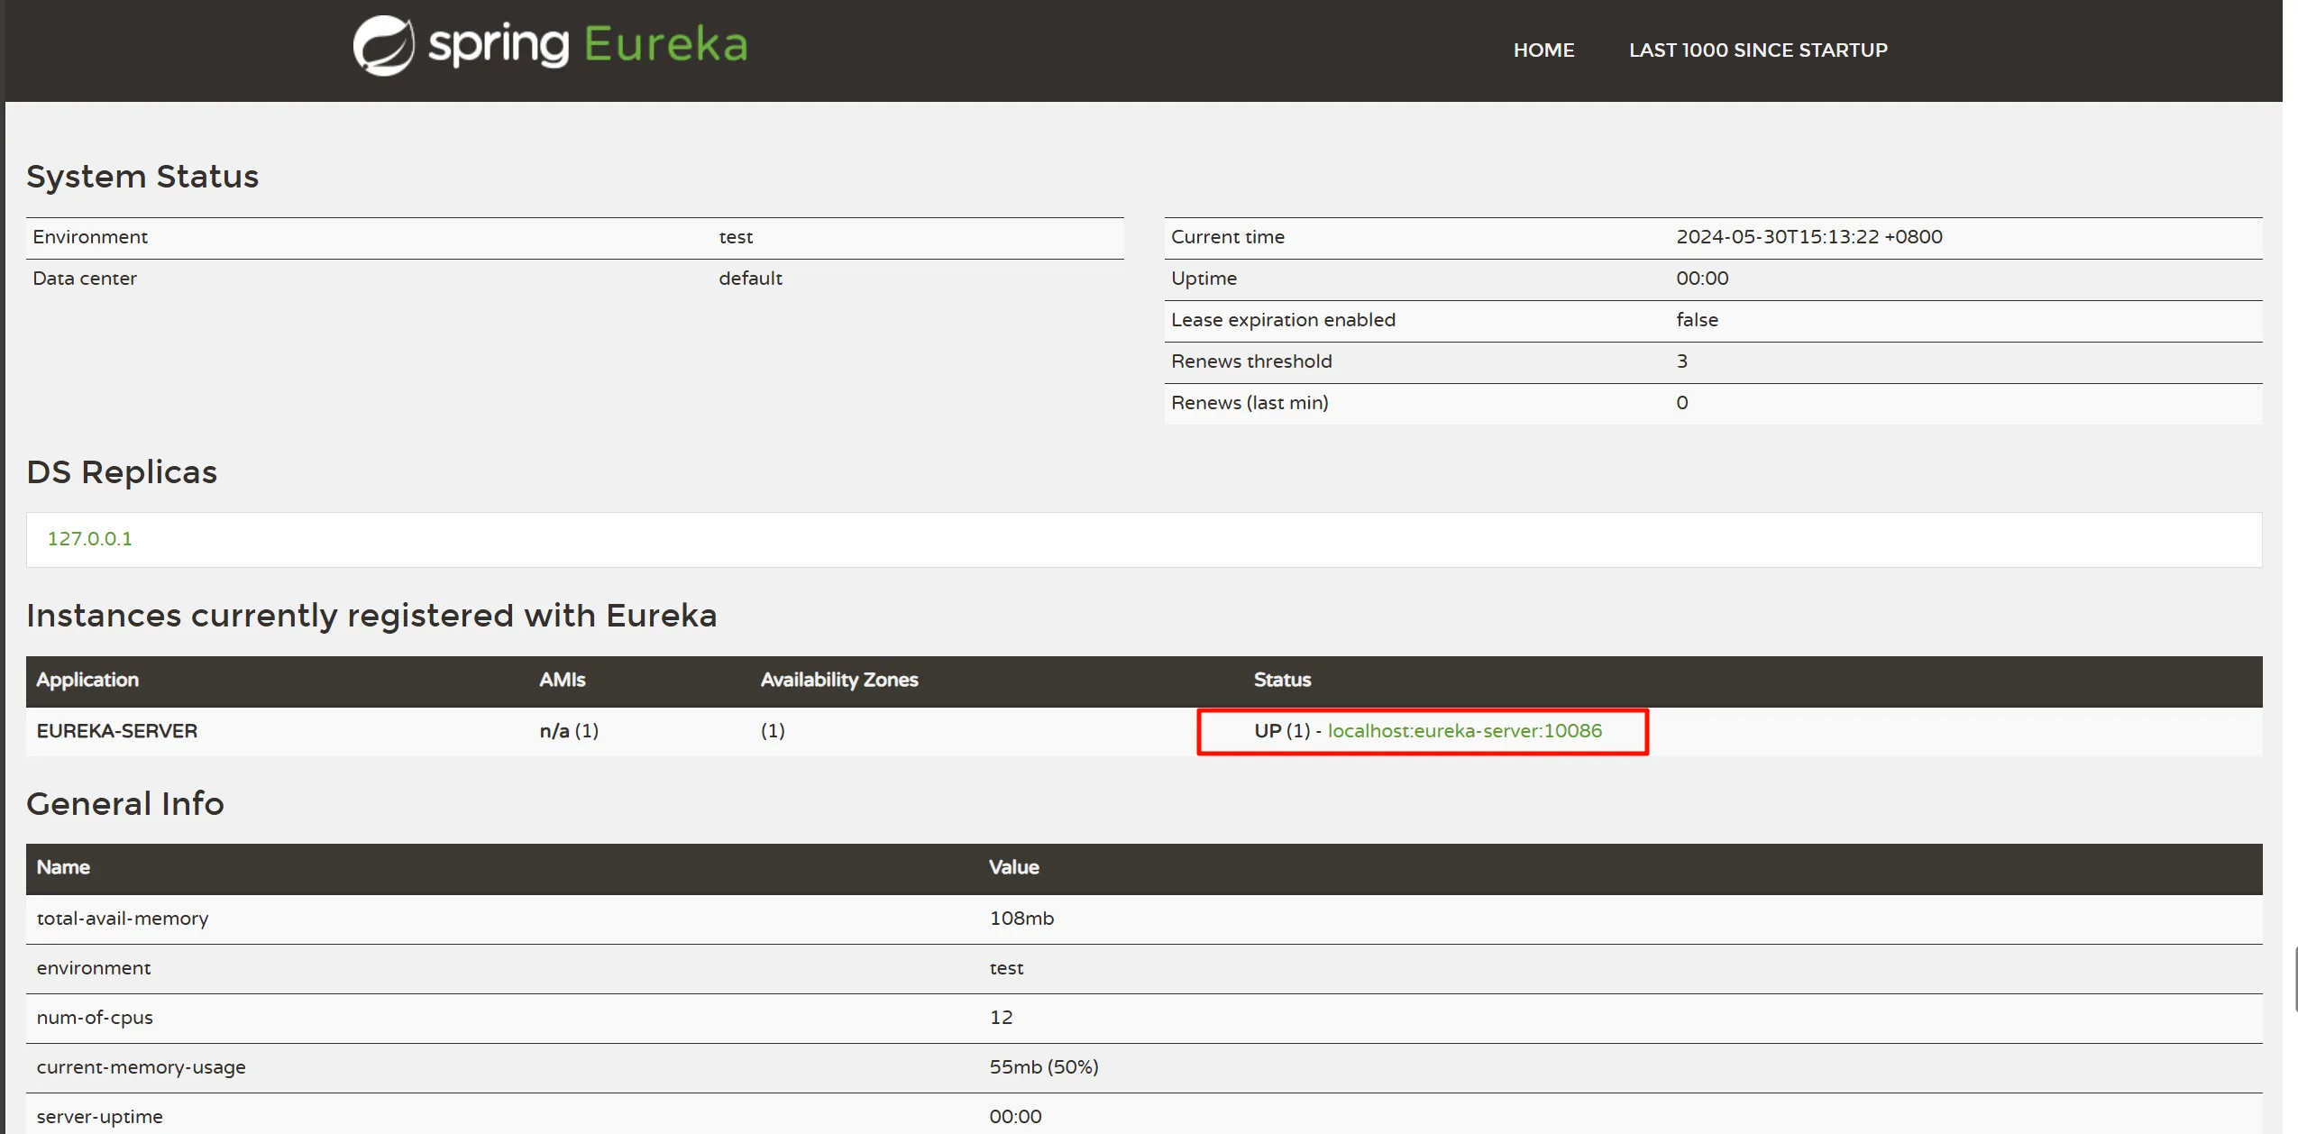Click the 108mb memory value
This screenshot has width=2298, height=1134.
pyautogui.click(x=1021, y=918)
